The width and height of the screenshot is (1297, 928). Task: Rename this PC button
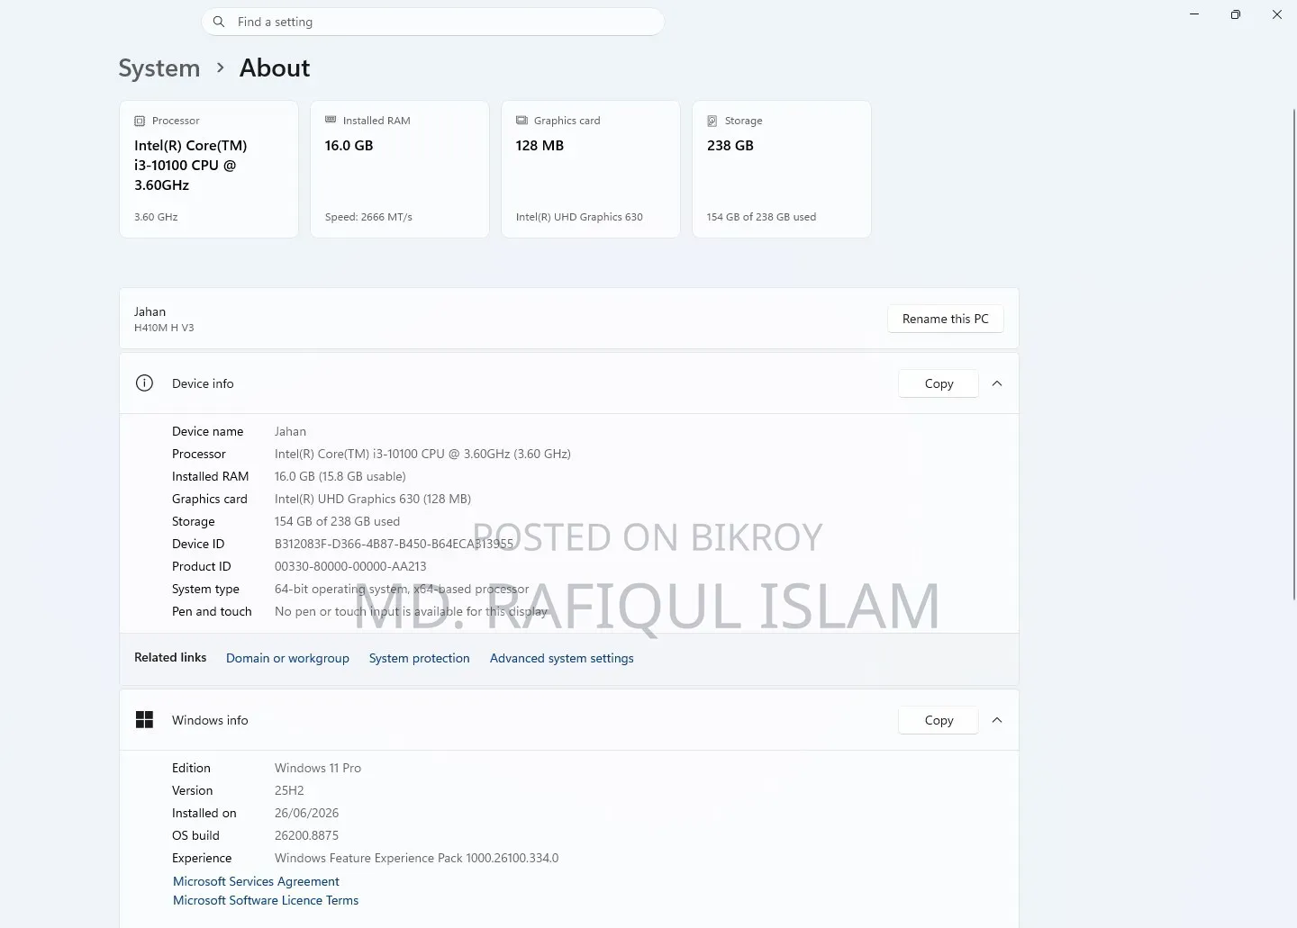[946, 319]
